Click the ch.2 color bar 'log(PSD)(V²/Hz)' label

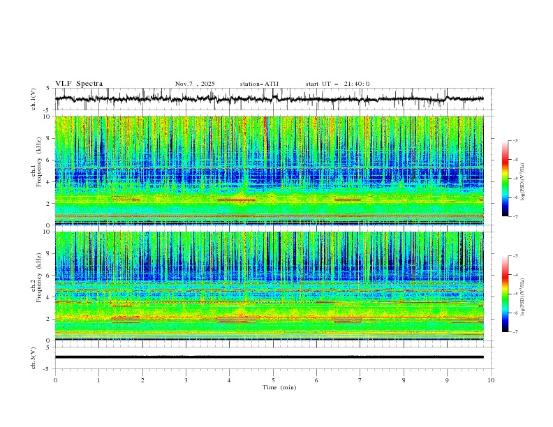pyautogui.click(x=522, y=297)
